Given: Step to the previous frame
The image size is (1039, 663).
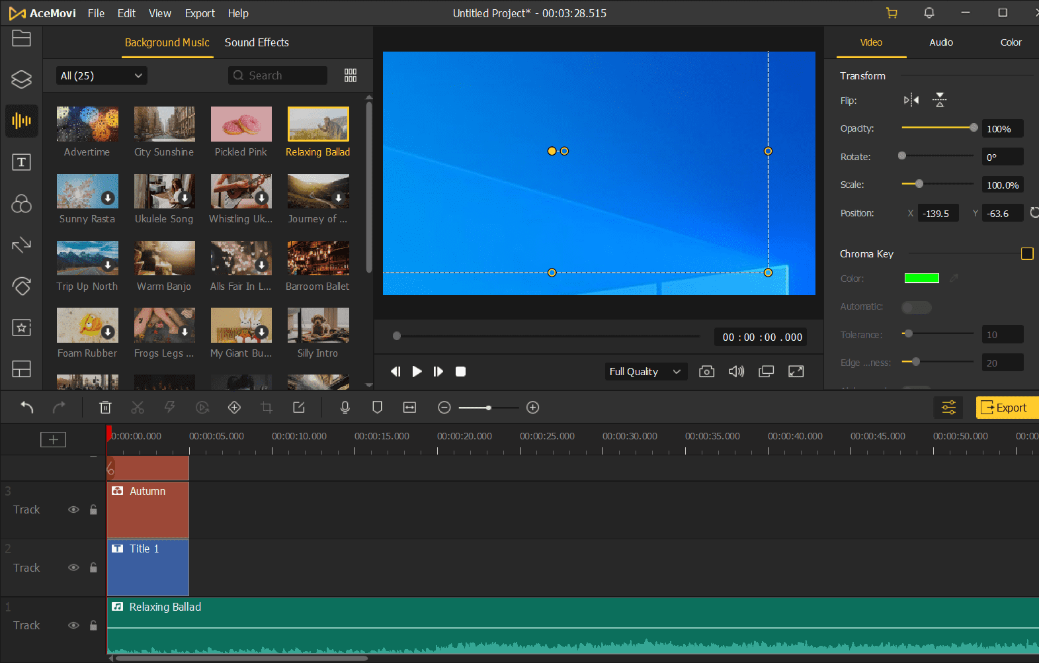Looking at the screenshot, I should click(395, 372).
